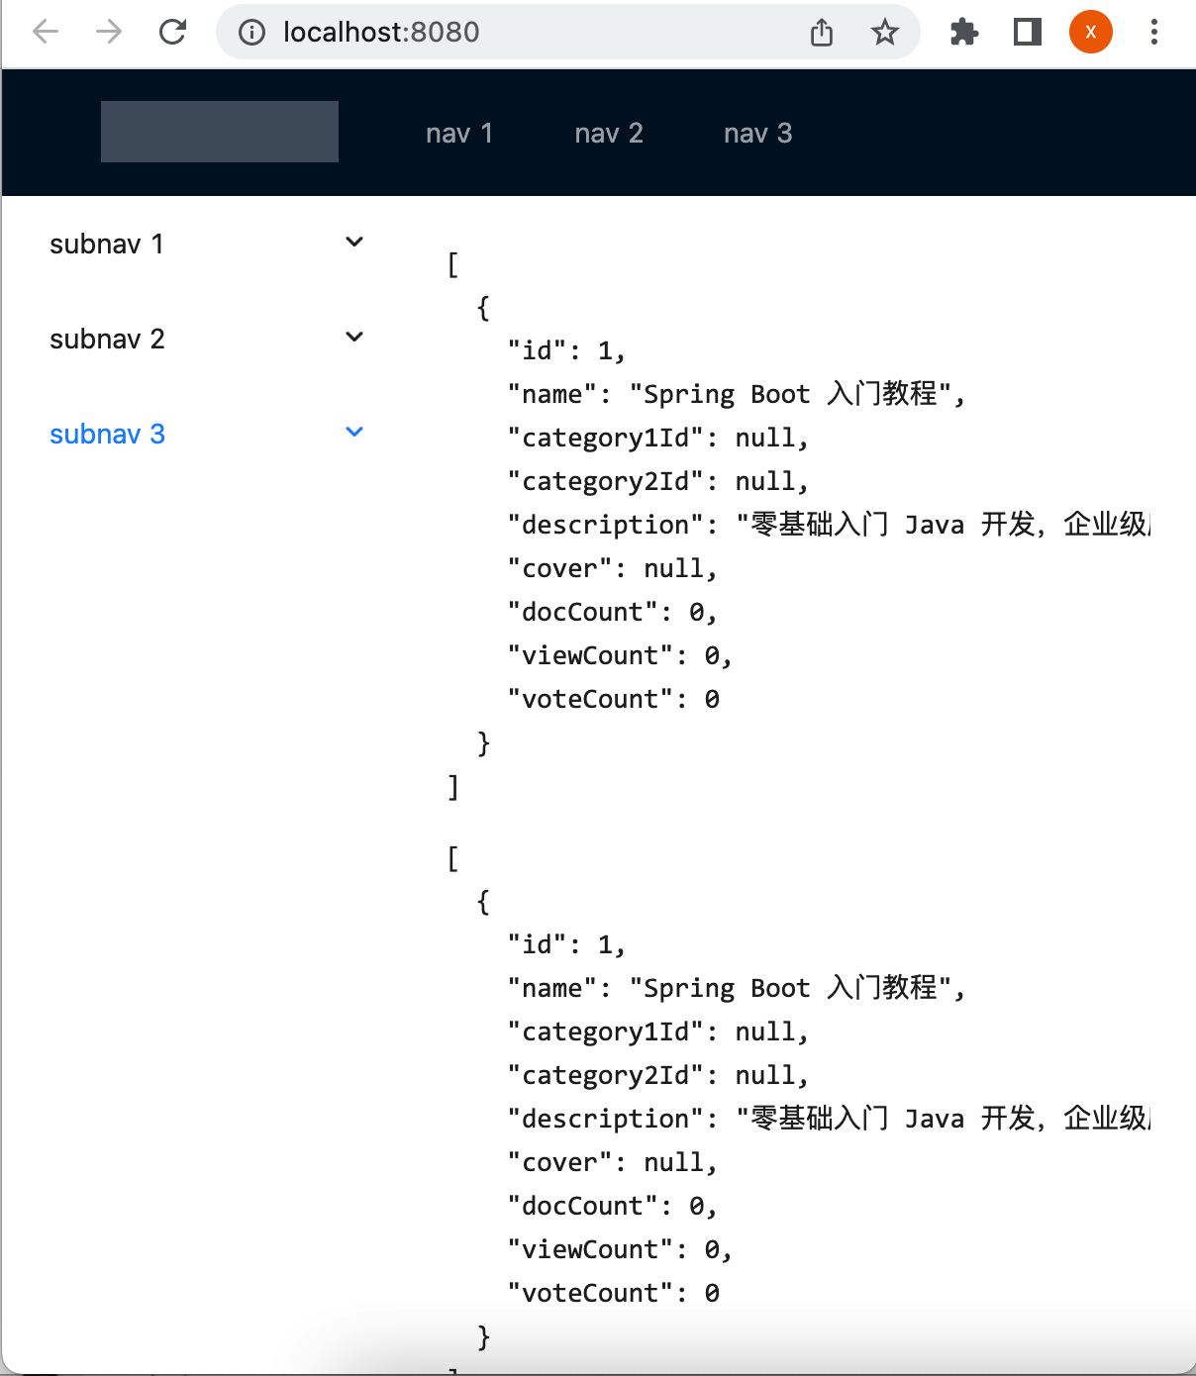The height and width of the screenshot is (1376, 1196).
Task: Click the second "docCount": 0 line
Action: coord(612,1206)
